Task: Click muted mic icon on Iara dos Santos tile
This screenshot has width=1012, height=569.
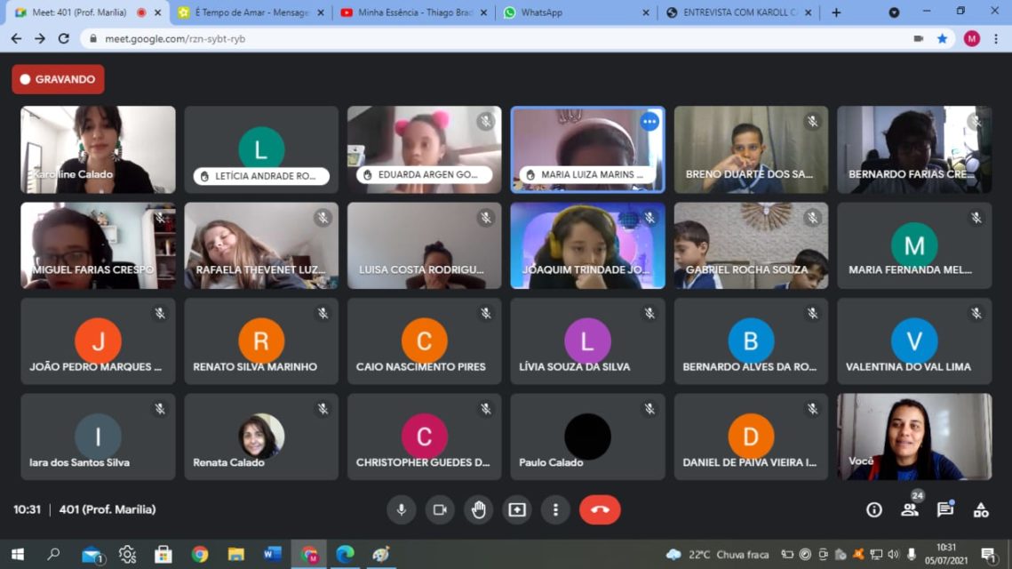Action: (159, 409)
